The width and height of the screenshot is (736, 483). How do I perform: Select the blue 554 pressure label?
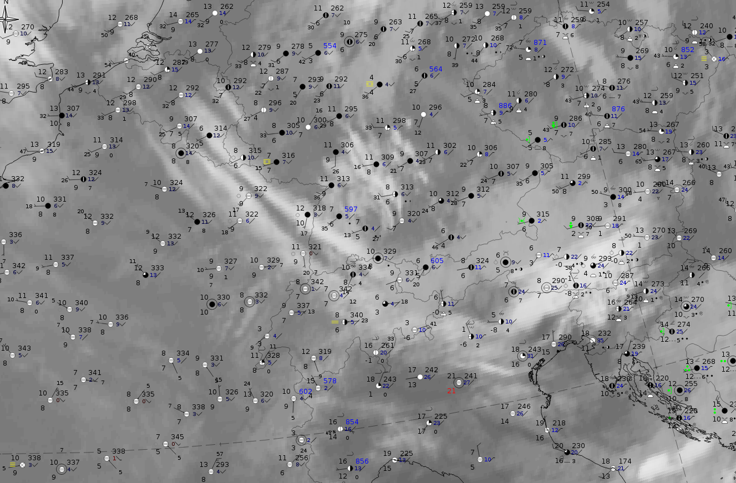330,46
